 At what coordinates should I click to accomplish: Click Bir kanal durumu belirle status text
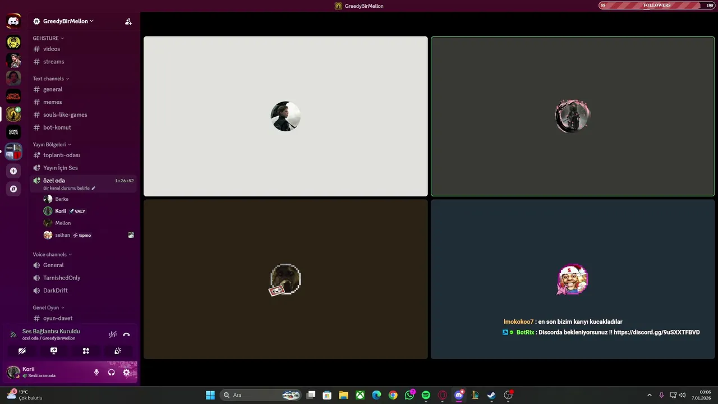(x=66, y=188)
